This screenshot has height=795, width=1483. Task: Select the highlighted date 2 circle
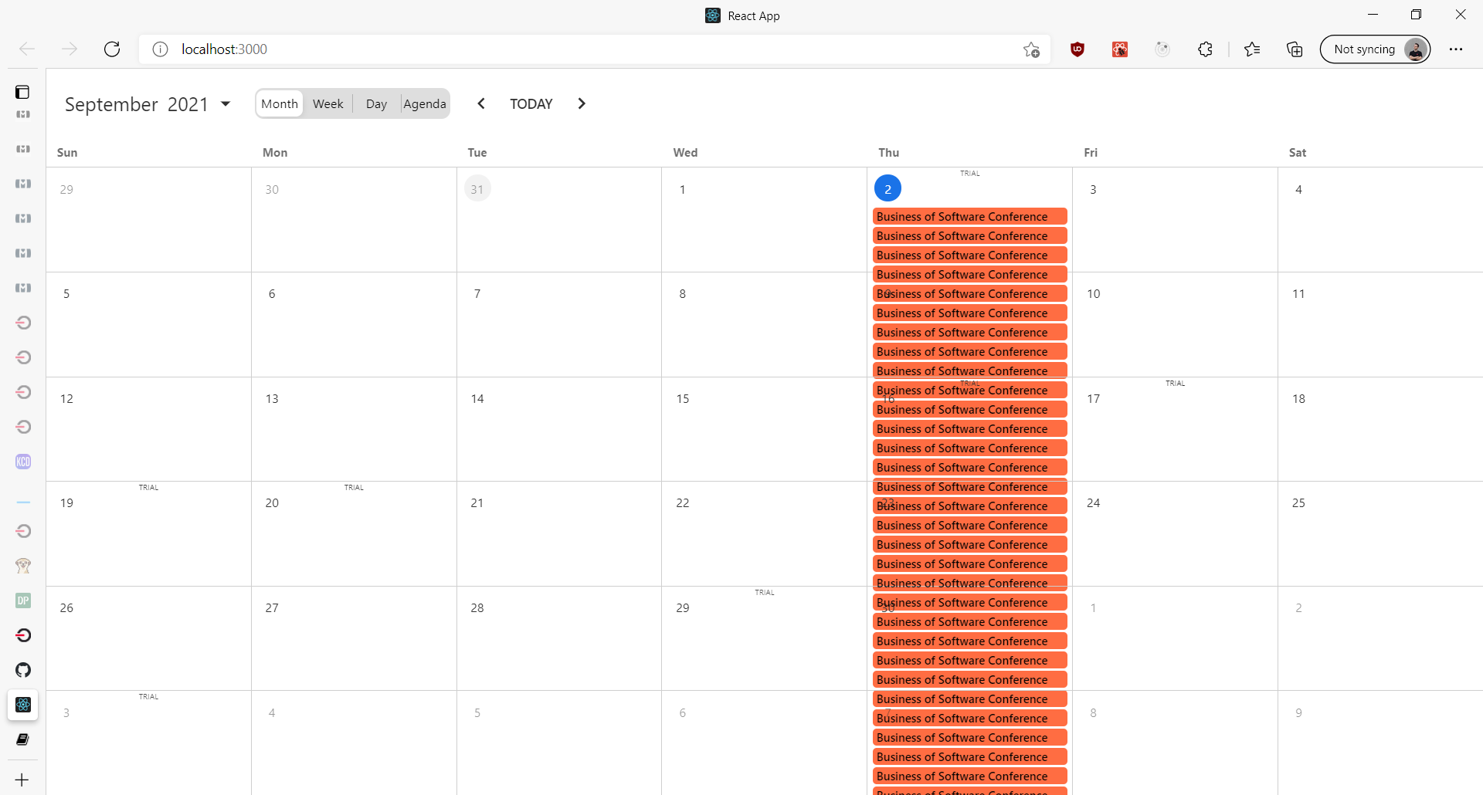(887, 188)
